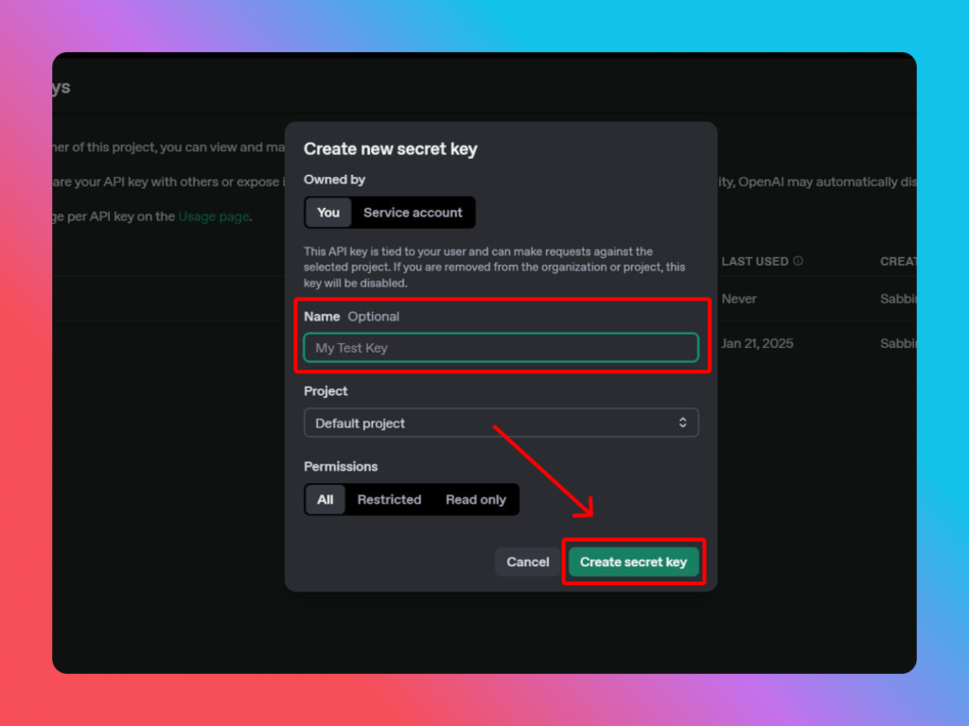Click the green Create secret key button
969x726 pixels.
click(633, 562)
